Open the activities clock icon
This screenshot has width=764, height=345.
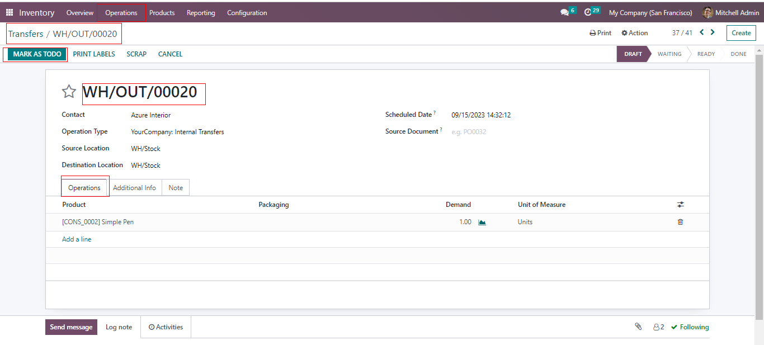click(x=588, y=12)
